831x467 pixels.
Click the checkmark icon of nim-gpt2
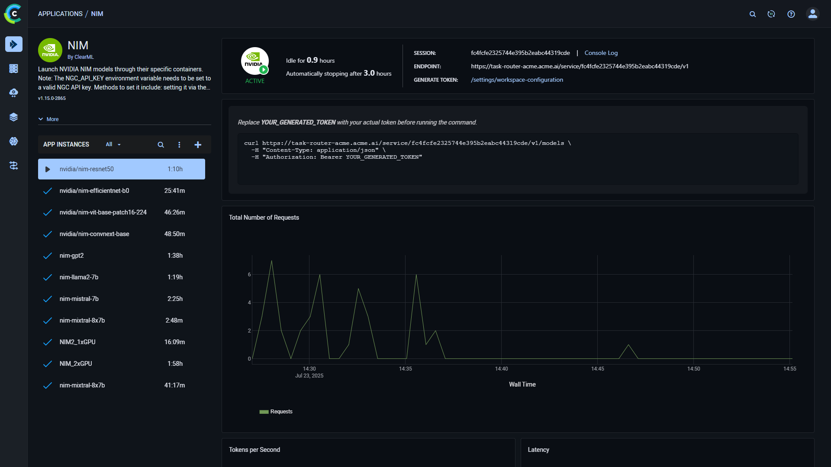click(48, 256)
